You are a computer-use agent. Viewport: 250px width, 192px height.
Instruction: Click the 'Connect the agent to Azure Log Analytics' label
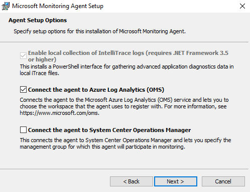[x=96, y=90]
